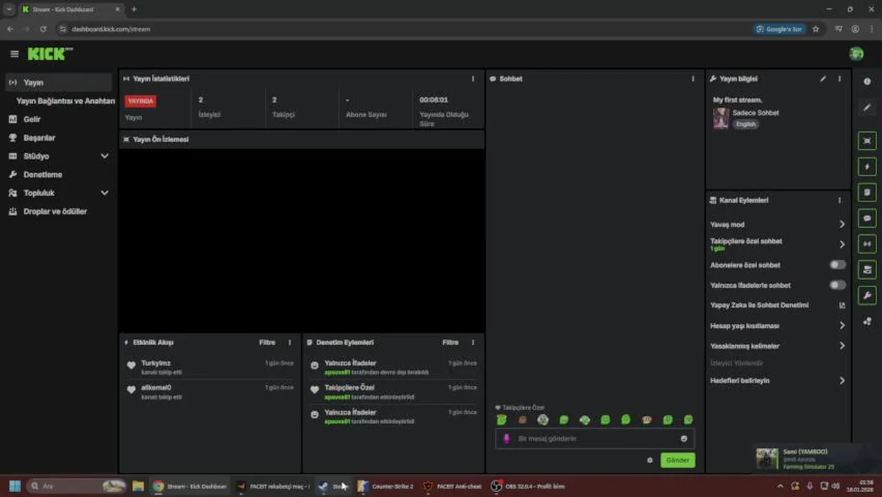
Task: Click the purple icon in chat input
Action: coord(507,438)
